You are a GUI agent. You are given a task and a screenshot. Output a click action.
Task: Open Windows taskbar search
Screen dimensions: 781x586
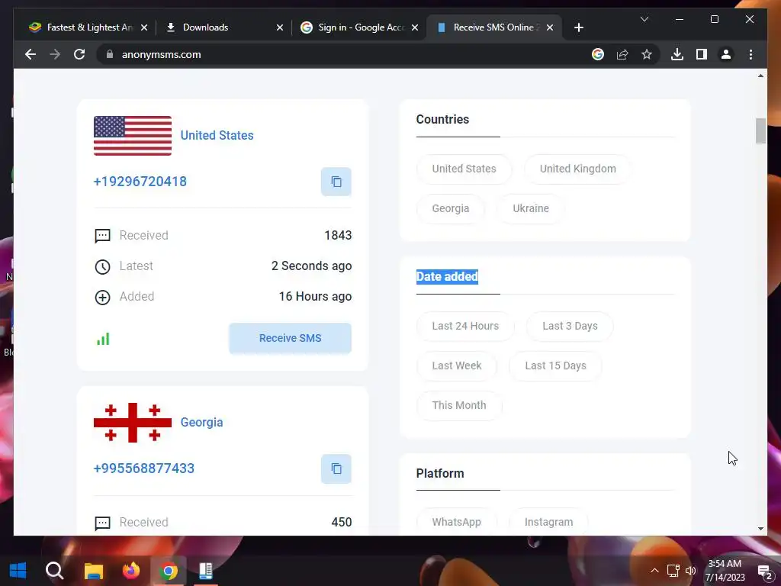pyautogui.click(x=54, y=571)
